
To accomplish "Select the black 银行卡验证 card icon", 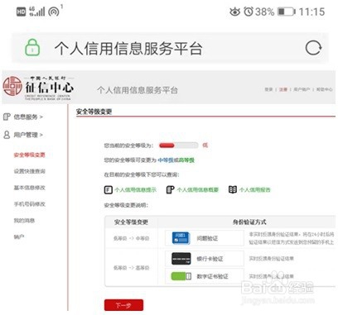I will click(x=181, y=259).
